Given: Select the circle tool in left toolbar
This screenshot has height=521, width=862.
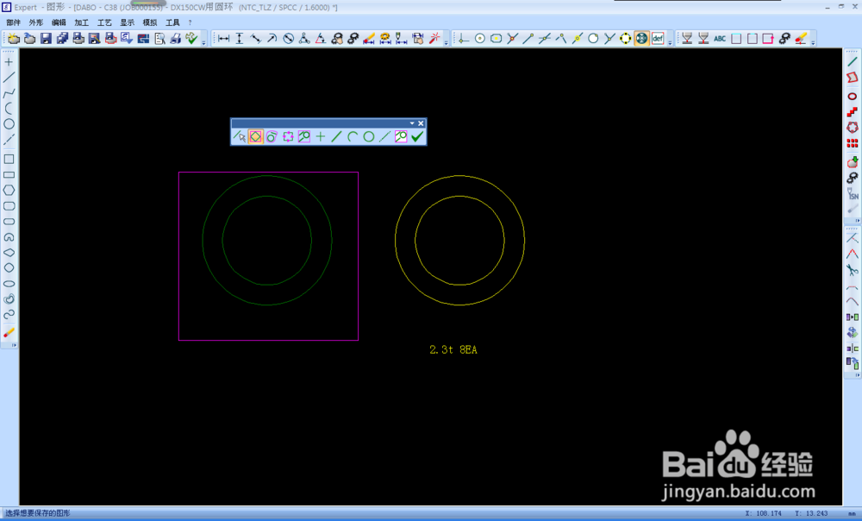Looking at the screenshot, I should click(x=9, y=124).
